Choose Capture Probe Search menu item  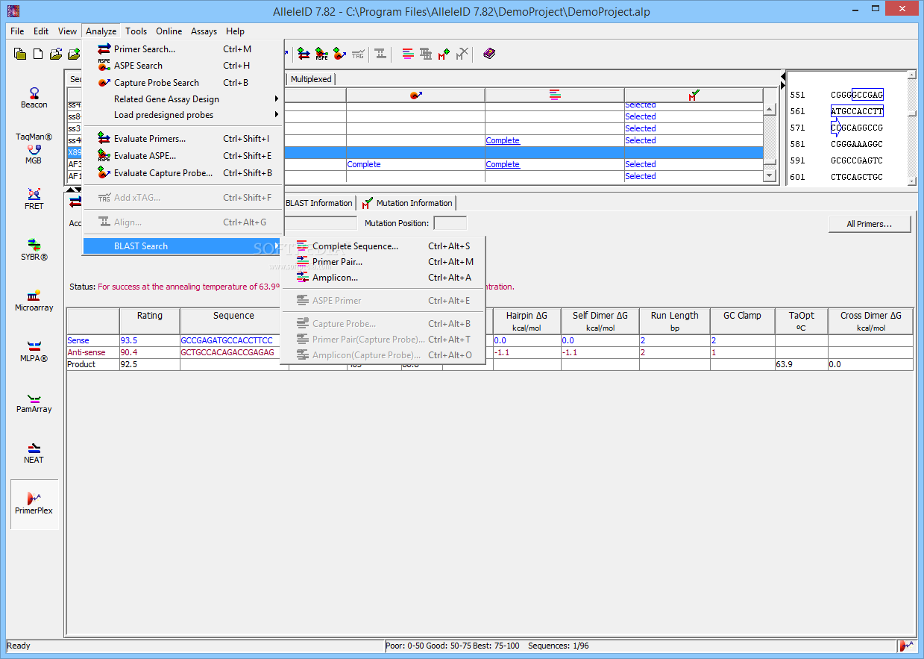(x=183, y=83)
